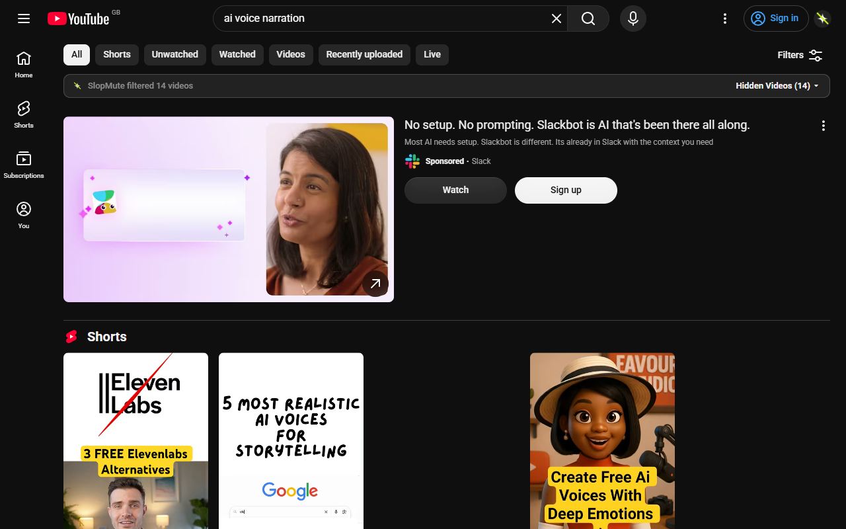Click into the search input field
The image size is (846, 529).
tap(383, 19)
